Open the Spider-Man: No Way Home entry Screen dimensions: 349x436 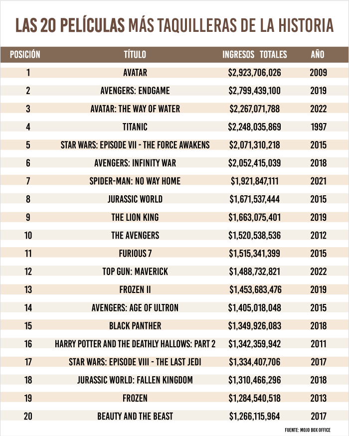pos(135,181)
